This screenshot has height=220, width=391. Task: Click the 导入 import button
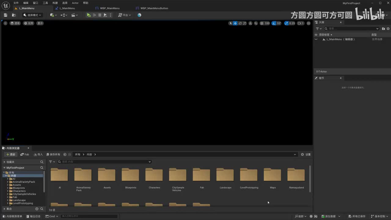[x=38, y=155]
